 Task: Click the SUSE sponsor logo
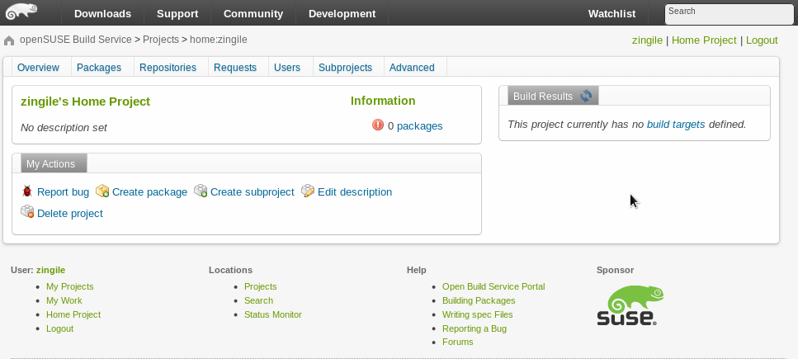pyautogui.click(x=630, y=305)
